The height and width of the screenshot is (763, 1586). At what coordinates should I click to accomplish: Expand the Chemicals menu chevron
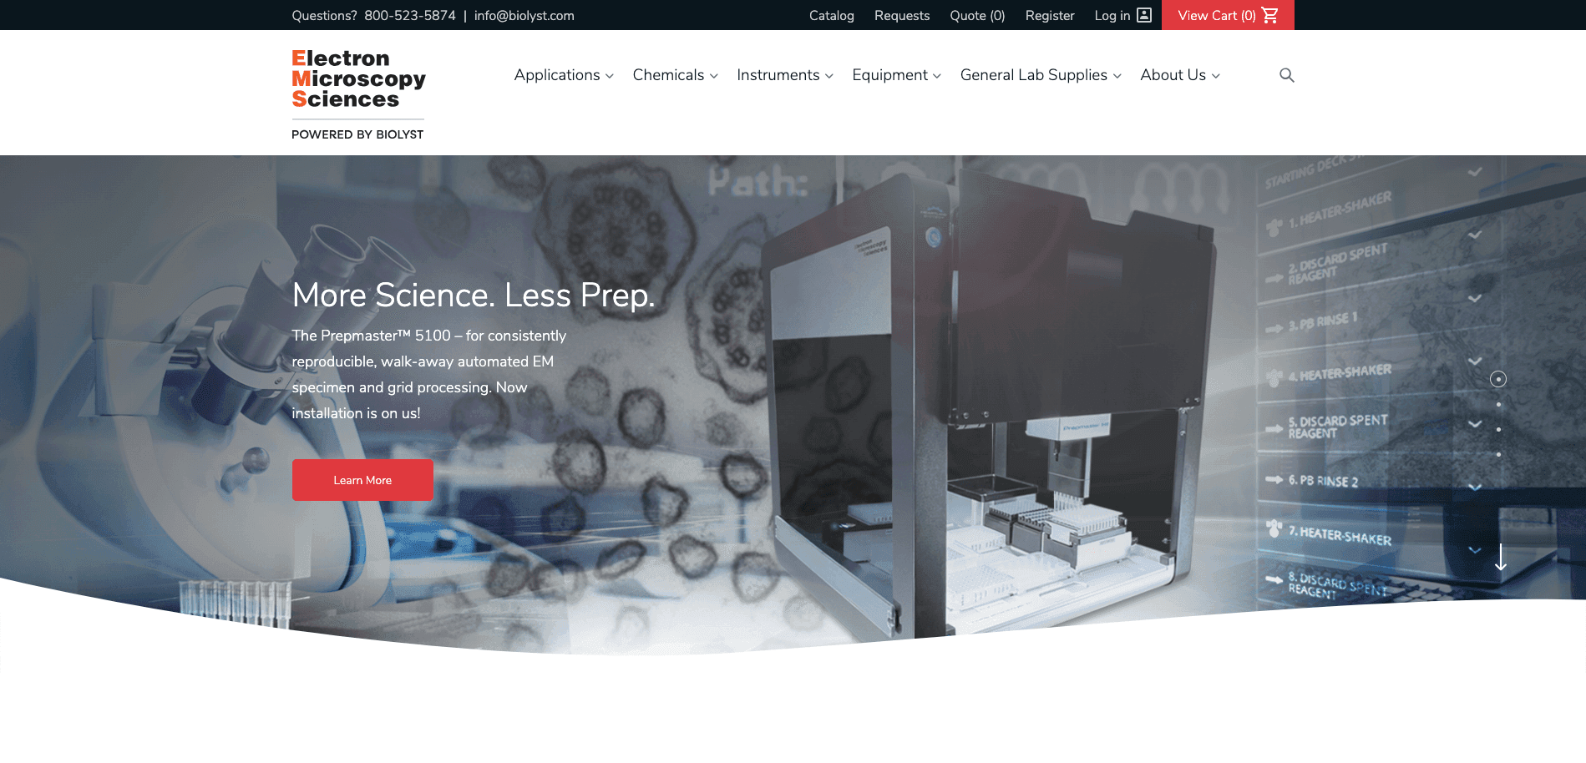coord(714,75)
